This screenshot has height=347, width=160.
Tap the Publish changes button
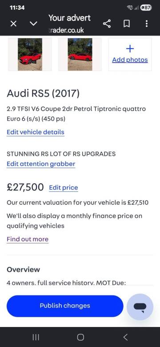65,306
